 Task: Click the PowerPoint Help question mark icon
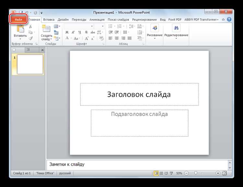[229, 20]
